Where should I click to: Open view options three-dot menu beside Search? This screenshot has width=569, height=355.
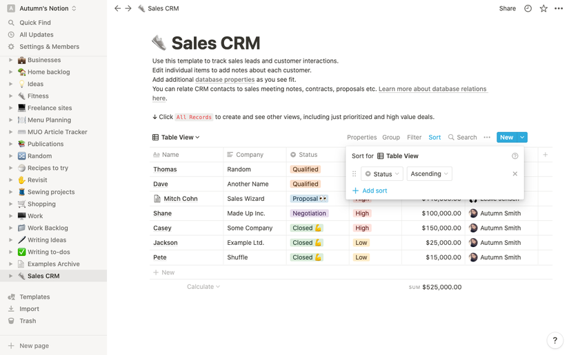487,137
